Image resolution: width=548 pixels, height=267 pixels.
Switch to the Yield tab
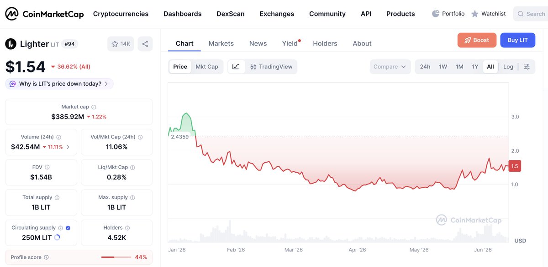click(x=290, y=44)
